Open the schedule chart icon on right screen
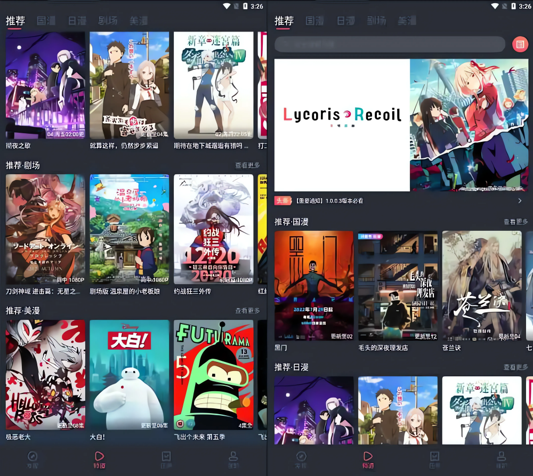 point(435,456)
